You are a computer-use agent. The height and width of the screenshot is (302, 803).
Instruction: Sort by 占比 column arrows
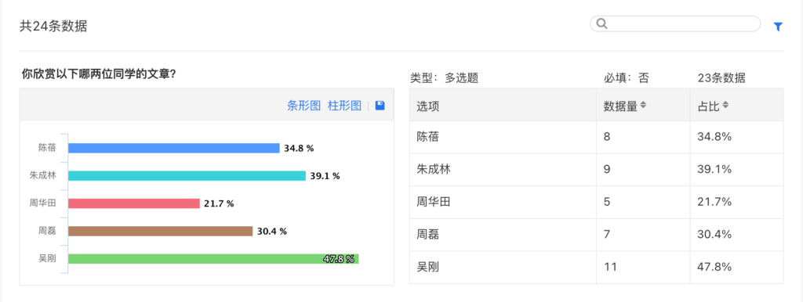[x=725, y=105]
